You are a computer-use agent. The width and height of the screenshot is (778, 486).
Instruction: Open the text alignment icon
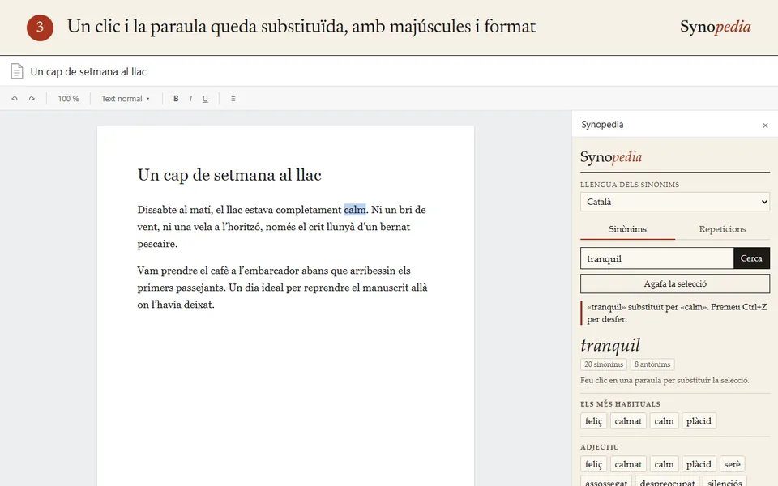pyautogui.click(x=233, y=99)
